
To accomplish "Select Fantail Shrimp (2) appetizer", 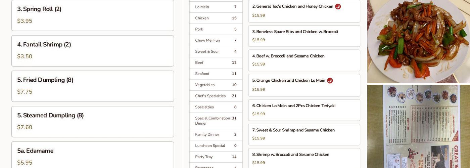I will pos(93,51).
